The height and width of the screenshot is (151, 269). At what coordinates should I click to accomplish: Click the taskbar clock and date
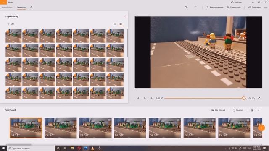[257, 148]
